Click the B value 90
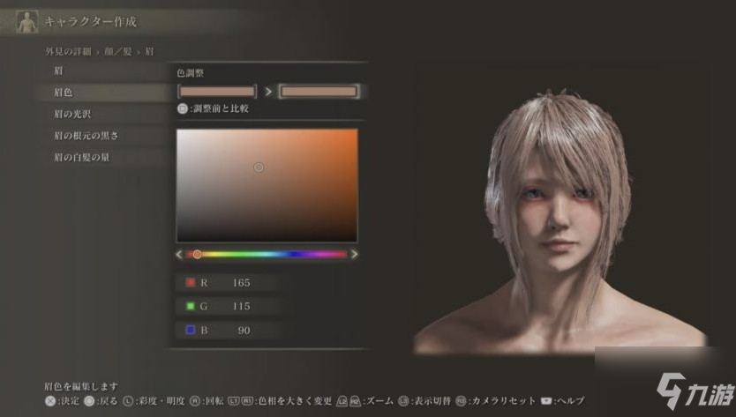The height and width of the screenshot is (417, 736). 244,331
